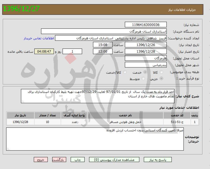This screenshot has width=210, height=169.
Task: Select the 'خدمت' radio button
Action: coord(145,72)
